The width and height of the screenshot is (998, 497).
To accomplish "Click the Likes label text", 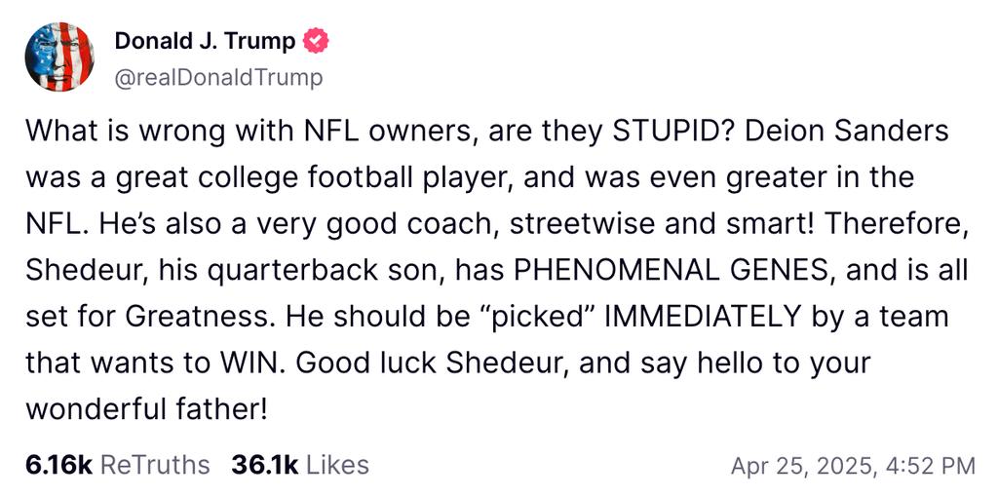I will pyautogui.click(x=337, y=465).
